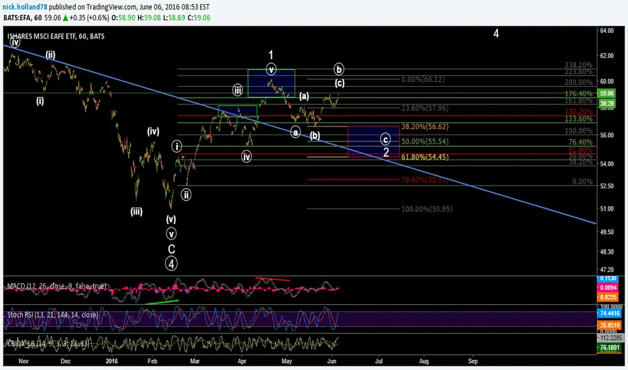Select the CBIDX_LB indicator label

(x=48, y=343)
